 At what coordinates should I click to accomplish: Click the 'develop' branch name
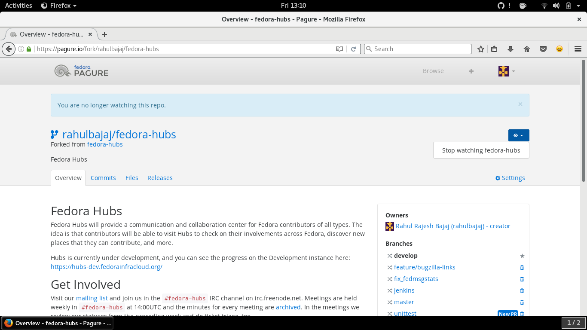(x=406, y=256)
